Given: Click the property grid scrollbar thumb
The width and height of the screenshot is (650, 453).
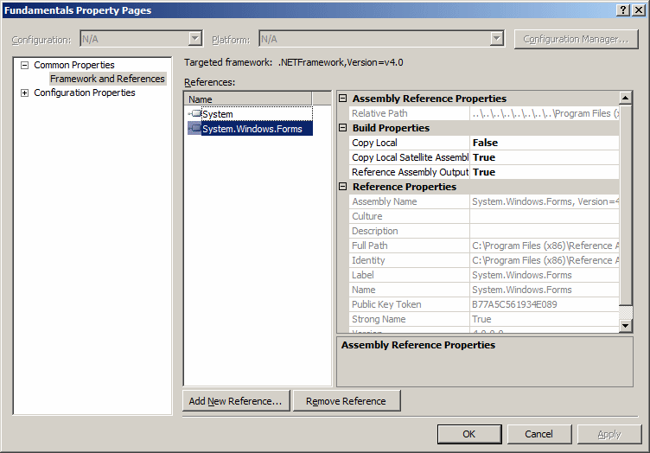Looking at the screenshot, I should tap(626, 205).
